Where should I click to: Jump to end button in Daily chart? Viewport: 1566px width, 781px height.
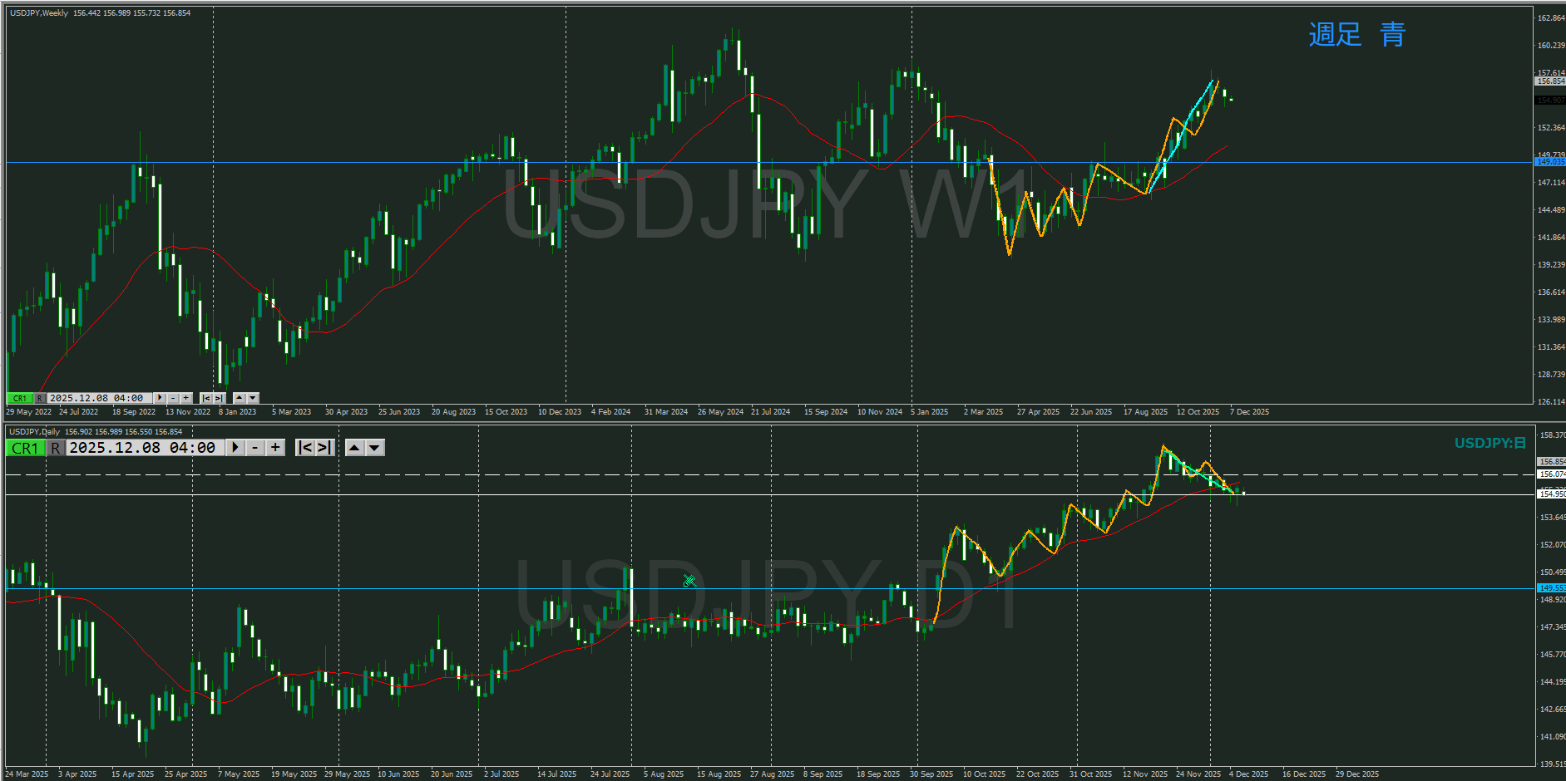324,448
